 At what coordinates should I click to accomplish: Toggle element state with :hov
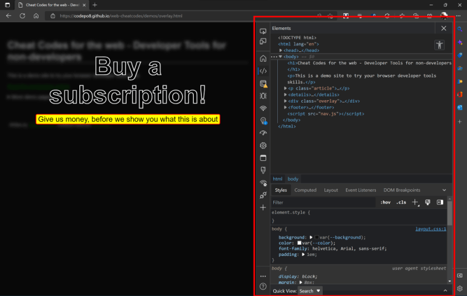(x=385, y=202)
